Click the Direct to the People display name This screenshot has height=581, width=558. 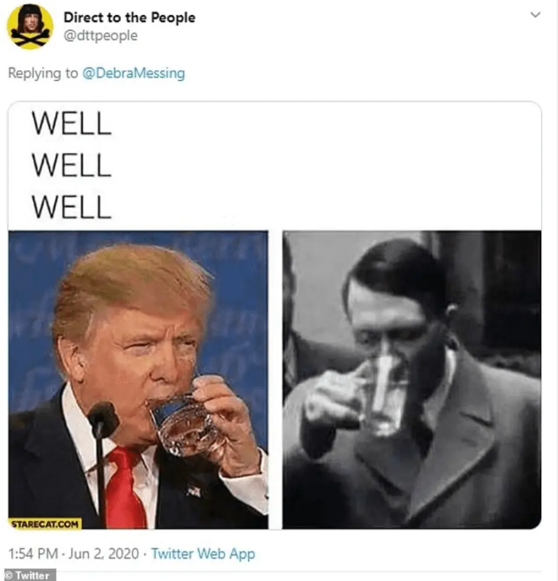point(130,18)
